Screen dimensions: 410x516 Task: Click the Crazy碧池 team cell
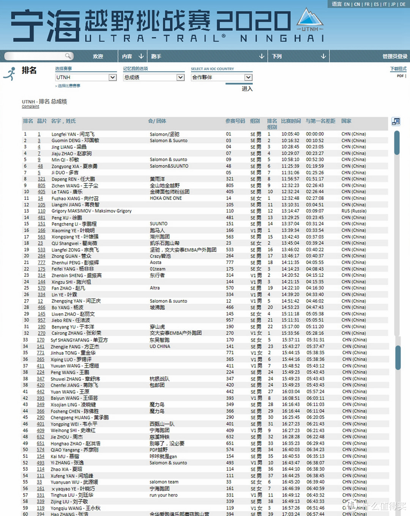pos(160,256)
